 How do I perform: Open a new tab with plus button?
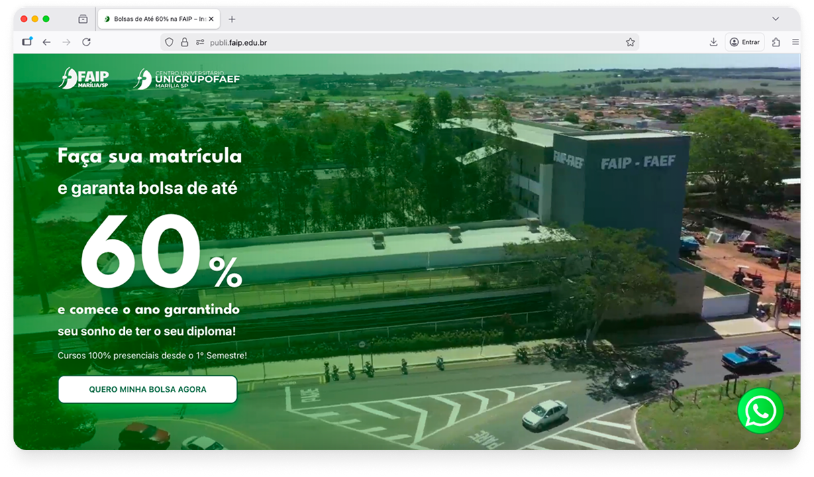tap(232, 19)
